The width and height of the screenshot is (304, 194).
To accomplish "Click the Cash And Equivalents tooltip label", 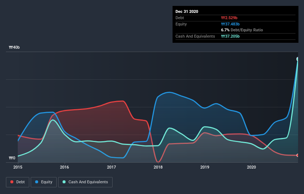I will click(x=195, y=36).
